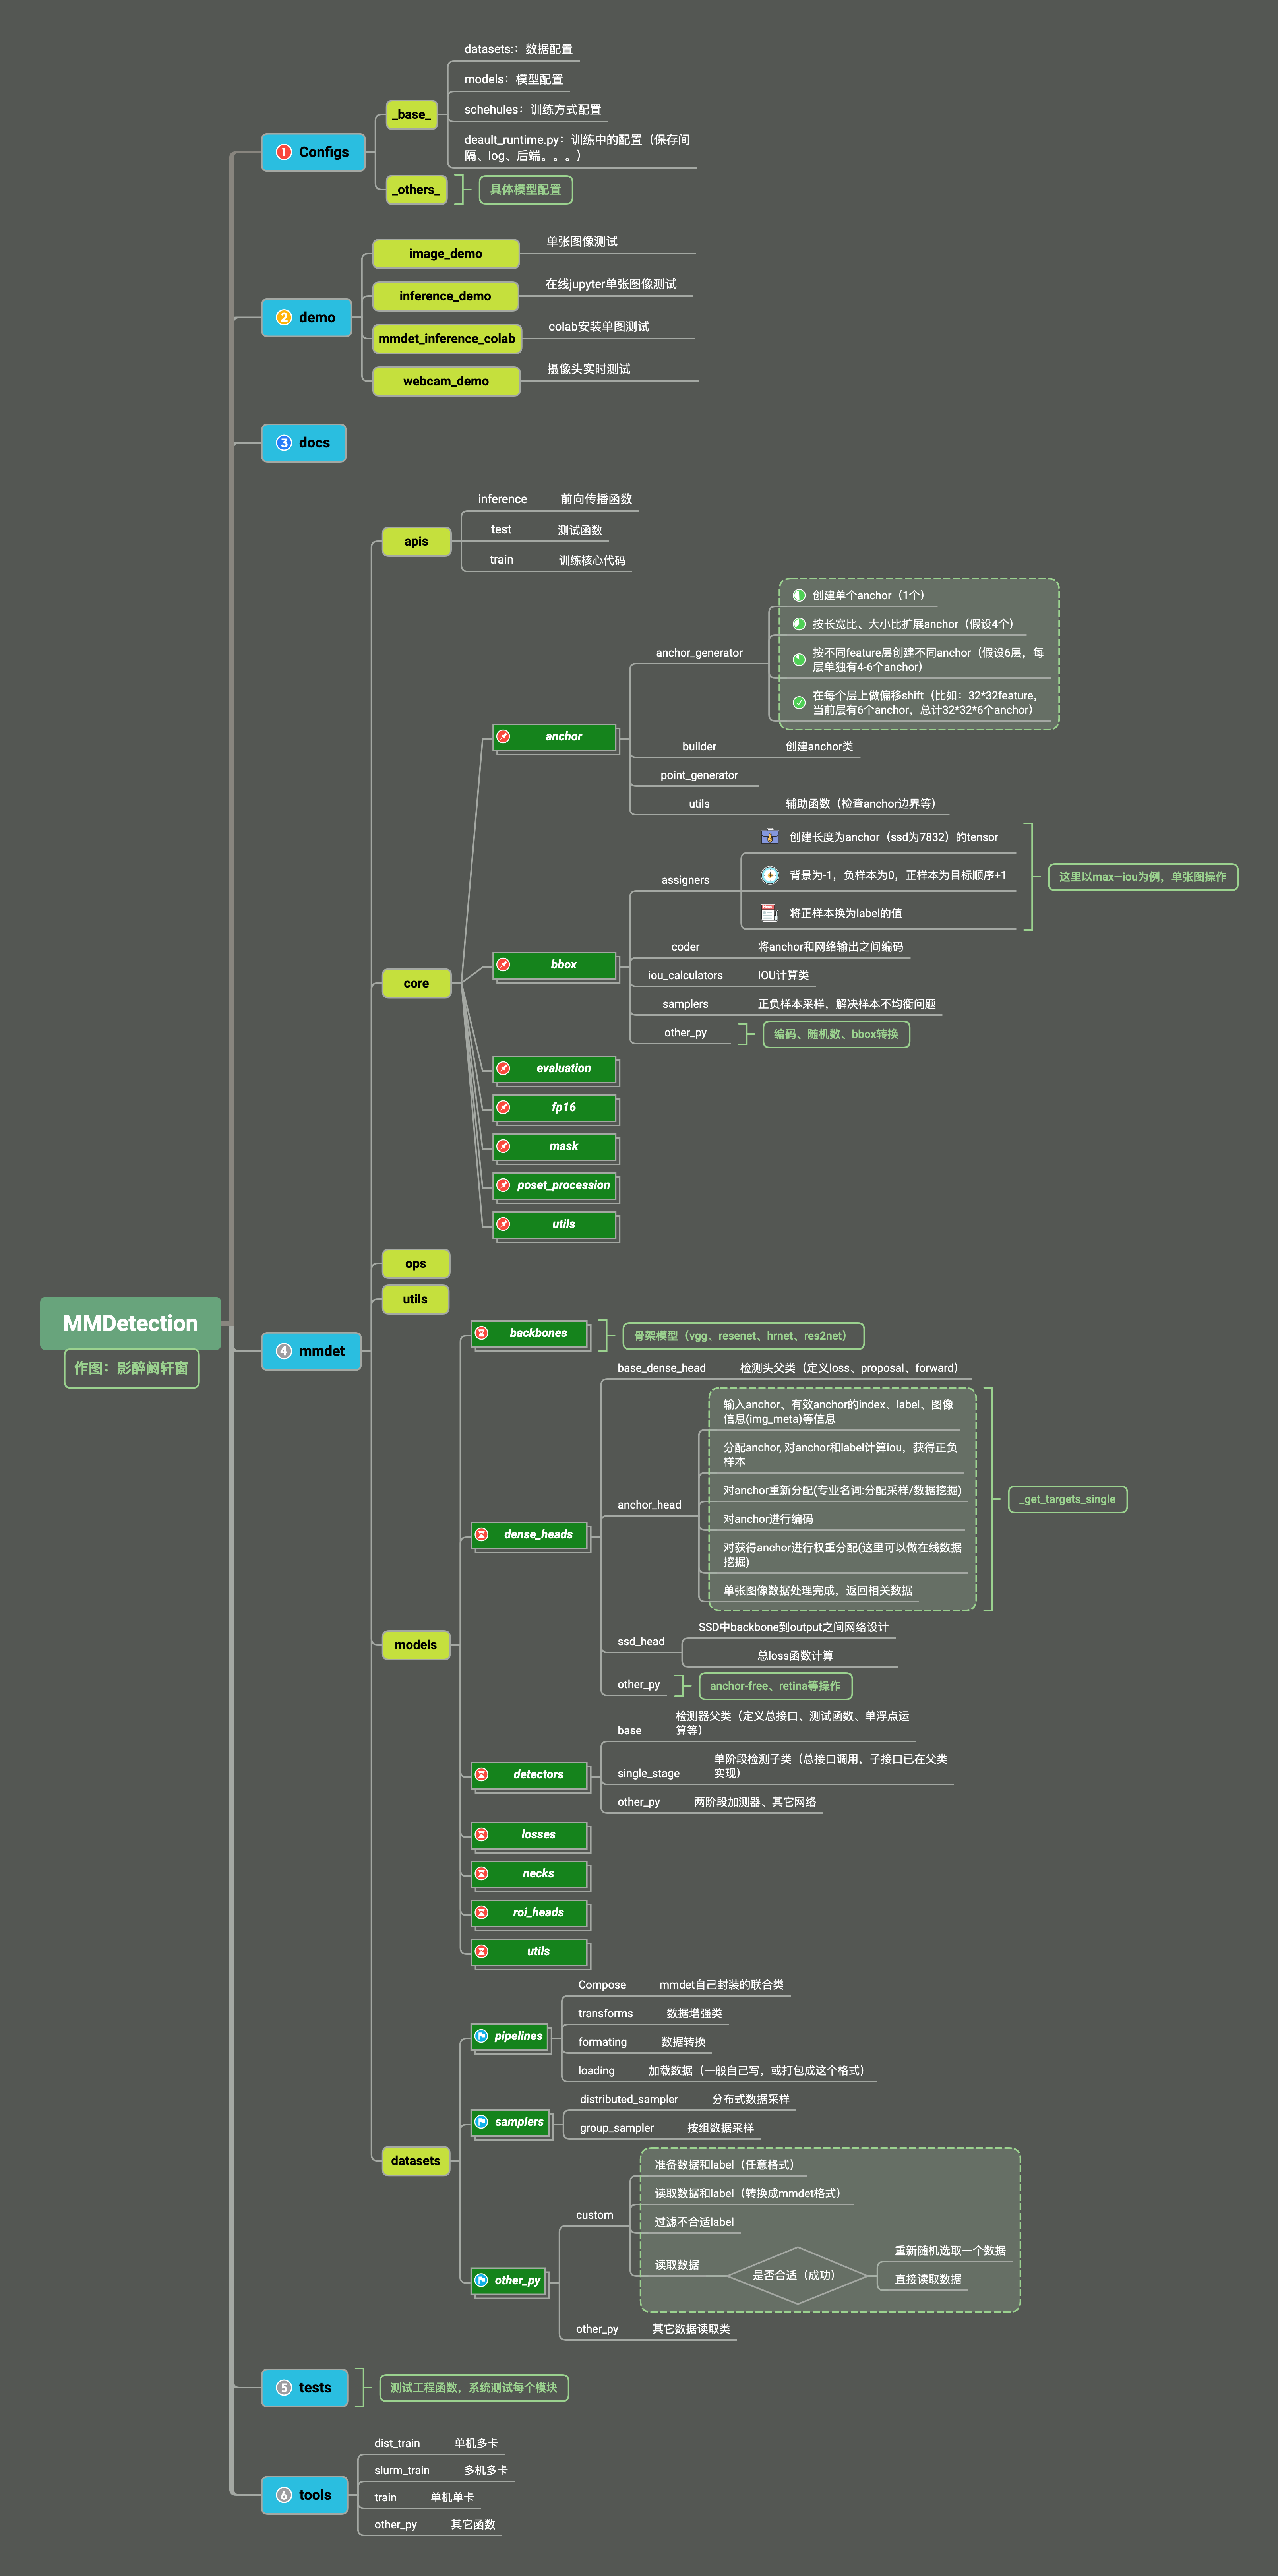The image size is (1278, 2576).
Task: Click the progress icon beside 创建单个anchor
Action: 799,596
